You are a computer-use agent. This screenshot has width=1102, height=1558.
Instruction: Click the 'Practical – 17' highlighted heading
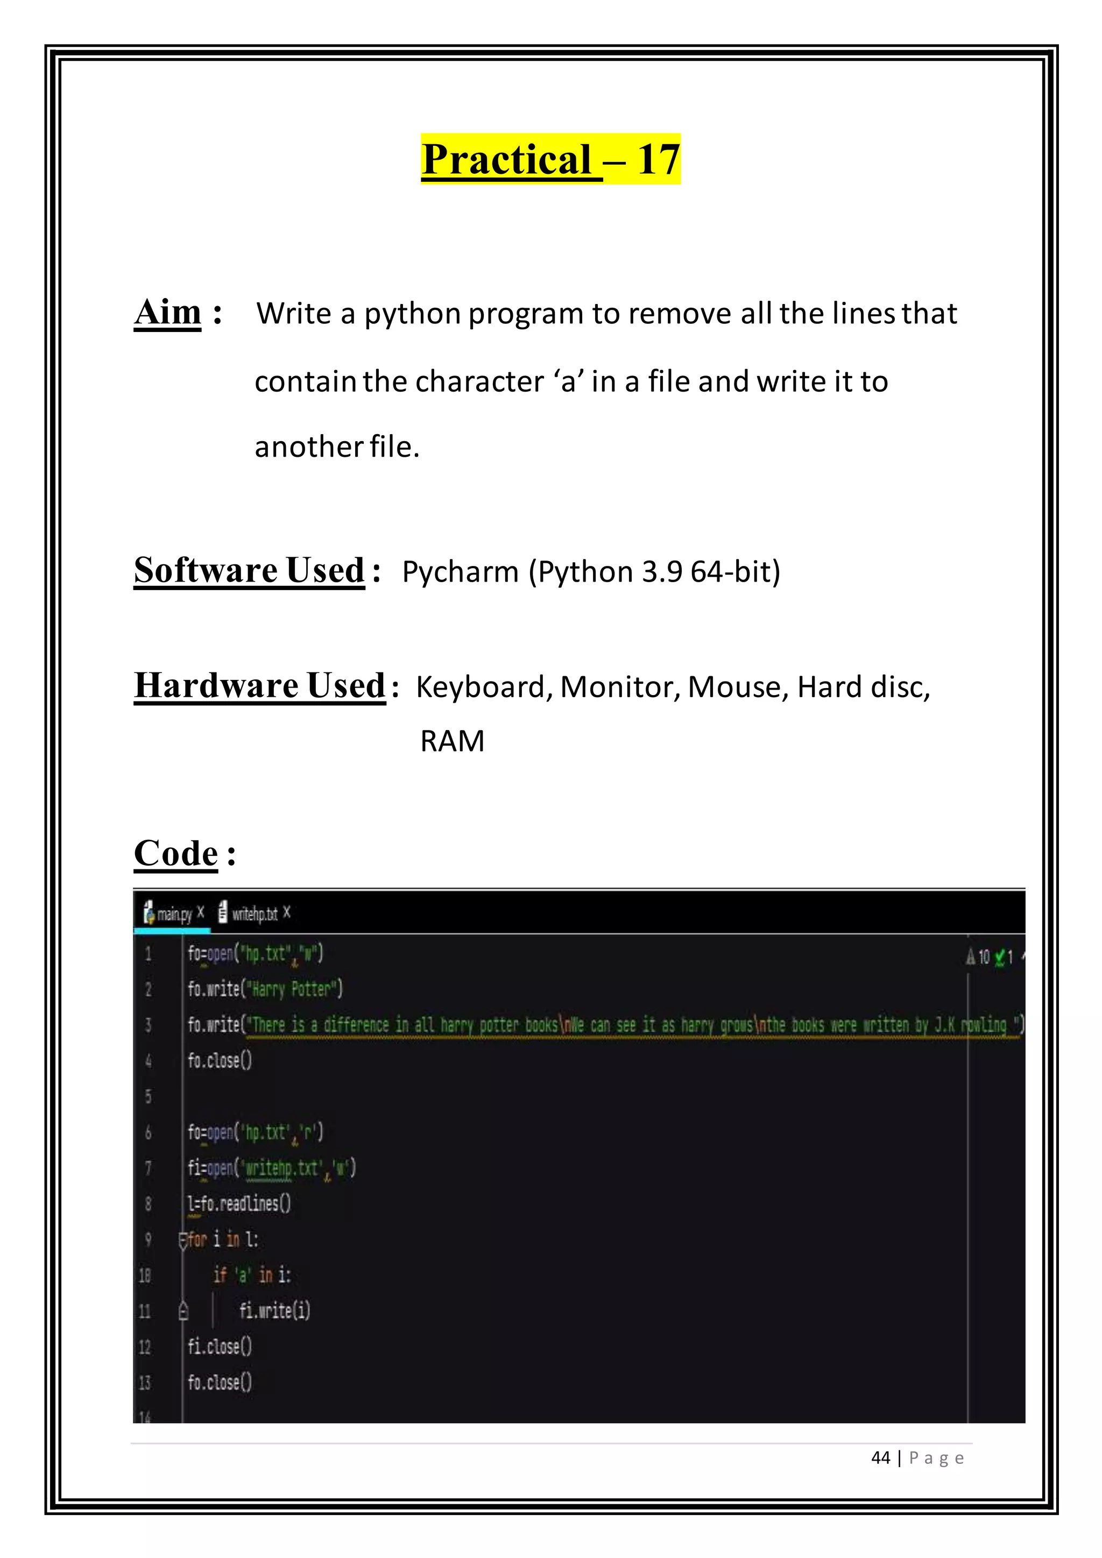(550, 159)
